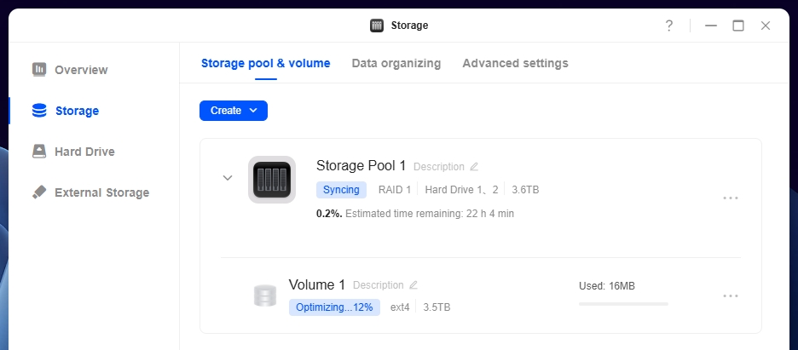Edit Volume 1 description pencil icon

pos(413,285)
